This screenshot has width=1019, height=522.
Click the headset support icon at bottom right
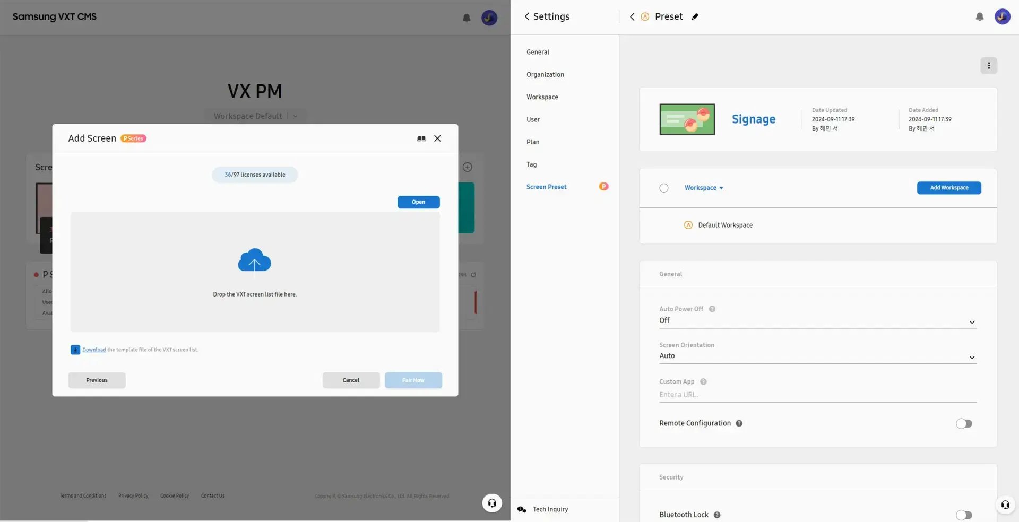pyautogui.click(x=1005, y=504)
